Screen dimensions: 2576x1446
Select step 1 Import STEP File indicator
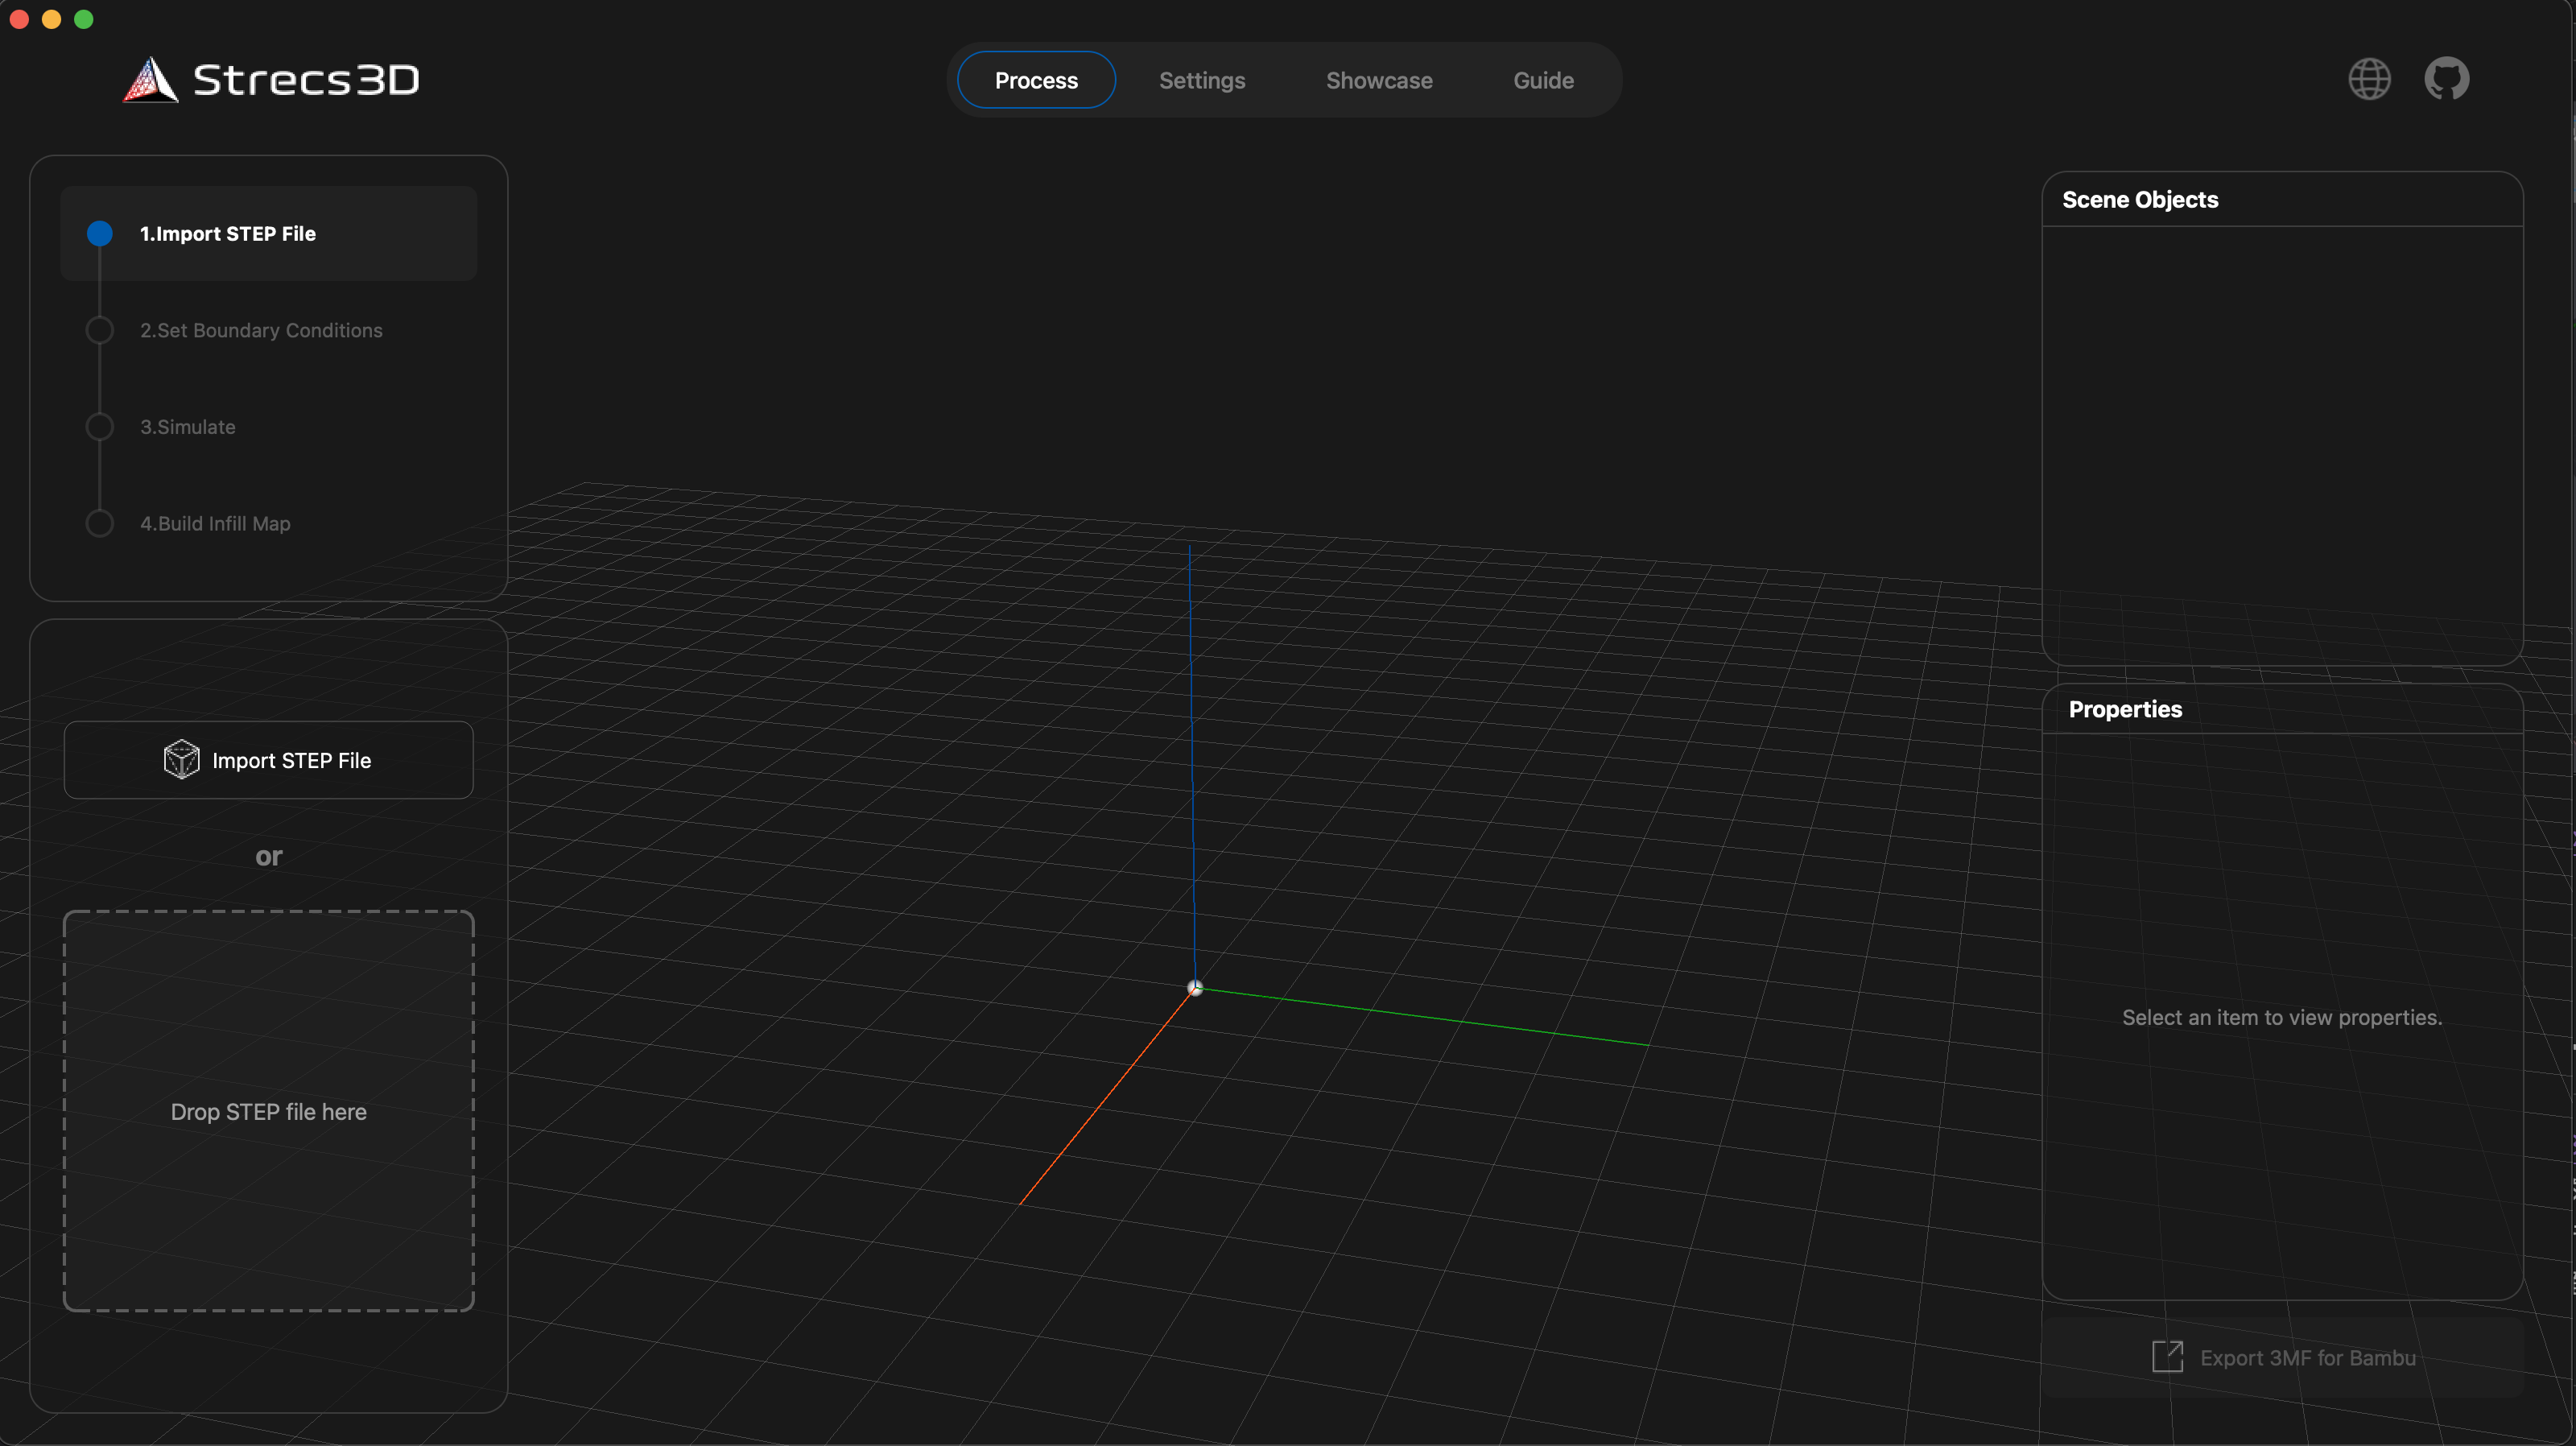pyautogui.click(x=100, y=233)
